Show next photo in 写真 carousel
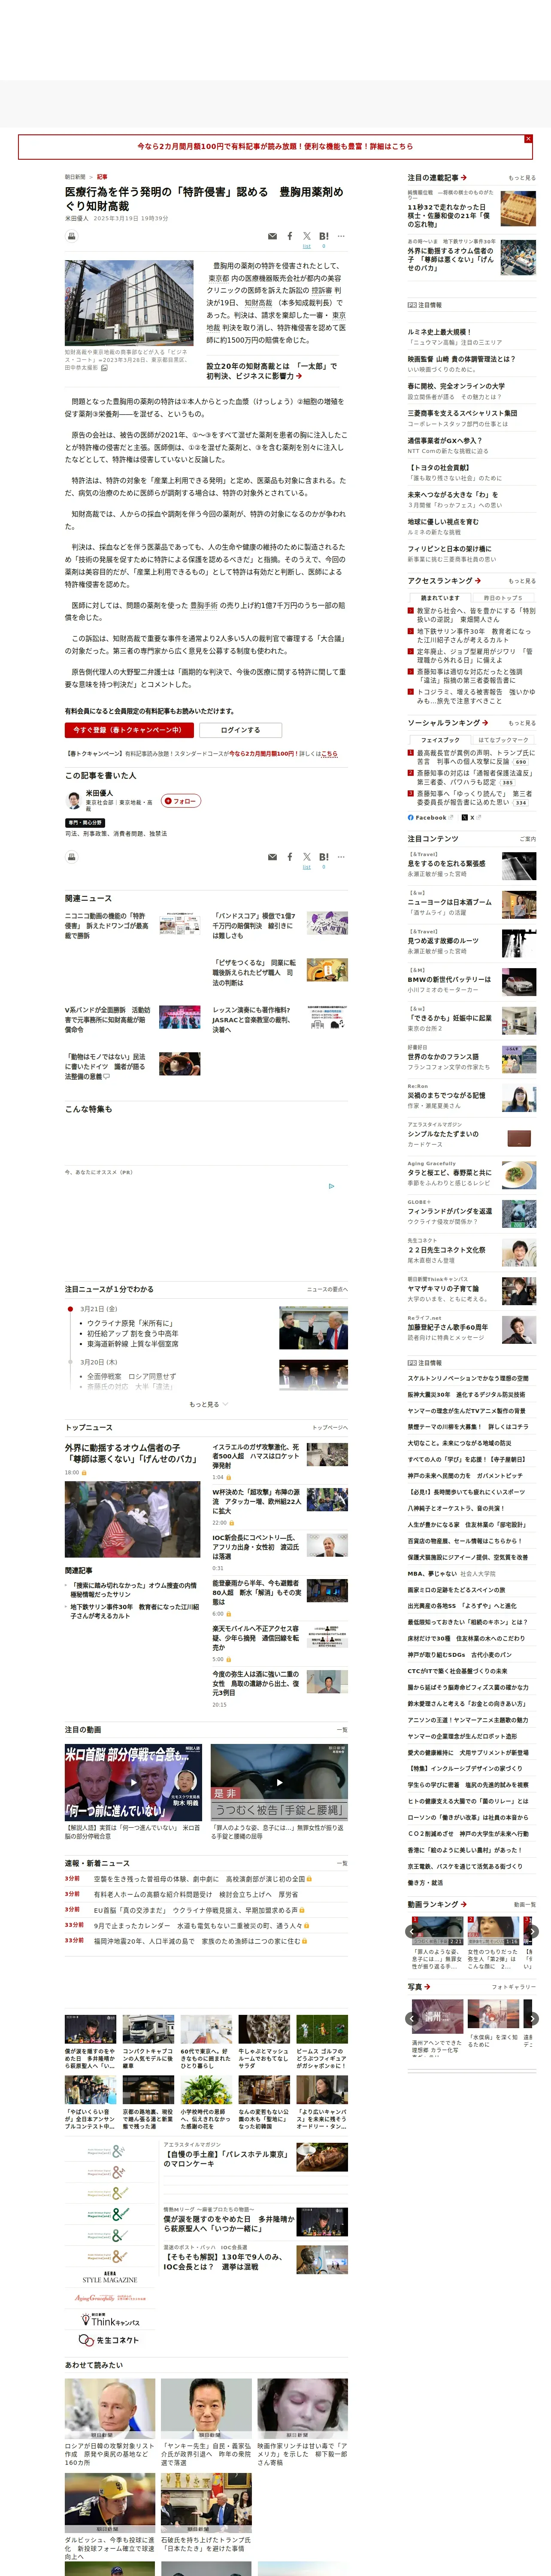 [x=532, y=2019]
